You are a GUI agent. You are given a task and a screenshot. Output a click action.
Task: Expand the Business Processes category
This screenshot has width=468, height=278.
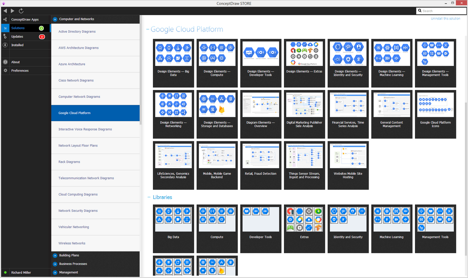click(x=55, y=264)
